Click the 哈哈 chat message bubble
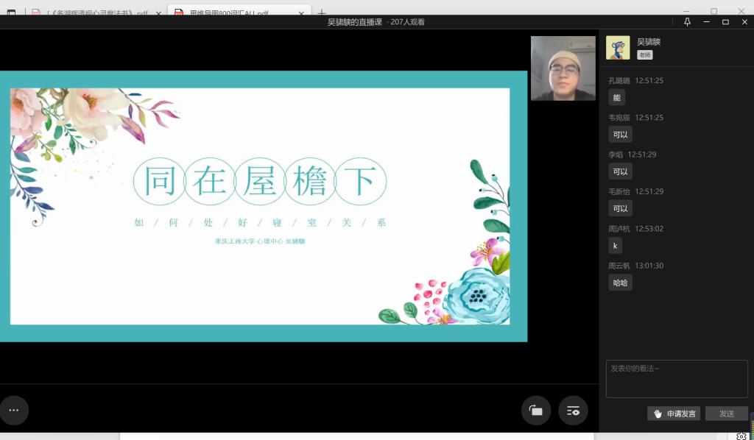 620,283
